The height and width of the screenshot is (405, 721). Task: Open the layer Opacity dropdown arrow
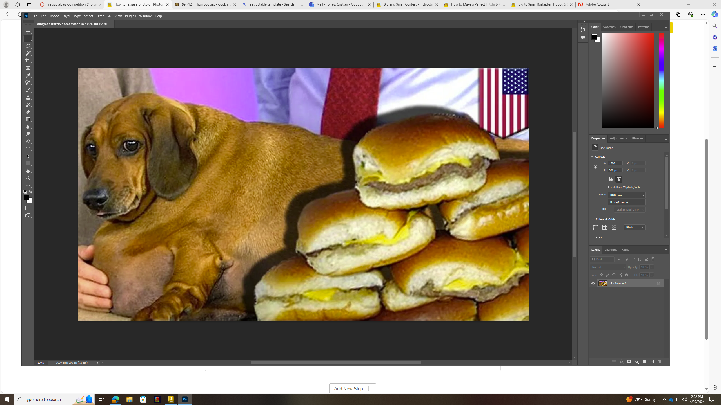[651, 267]
